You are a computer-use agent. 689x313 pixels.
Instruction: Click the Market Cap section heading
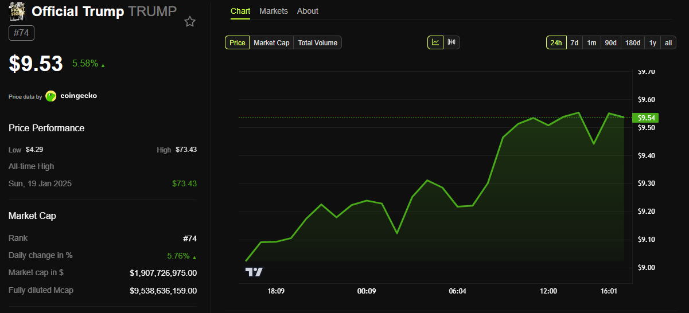32,216
